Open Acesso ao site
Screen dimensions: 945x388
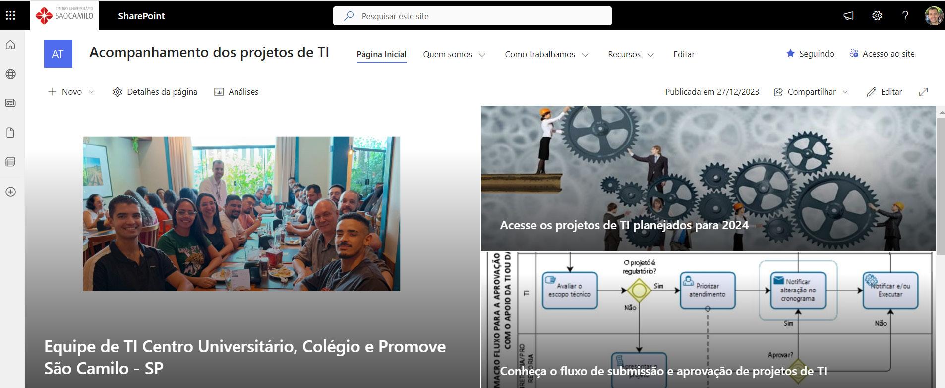(x=882, y=54)
